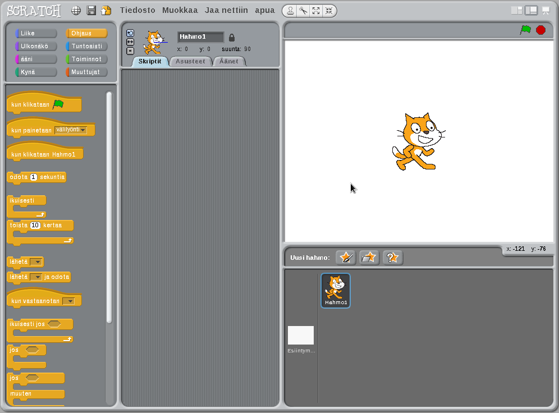Open the apua menu

[x=265, y=10]
